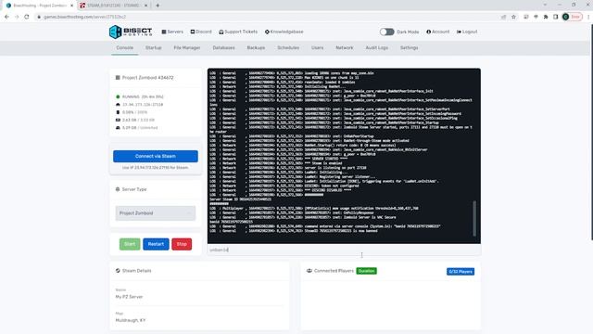Close the BisectHosting browser tab
This screenshot has width=593, height=334.
click(71, 6)
